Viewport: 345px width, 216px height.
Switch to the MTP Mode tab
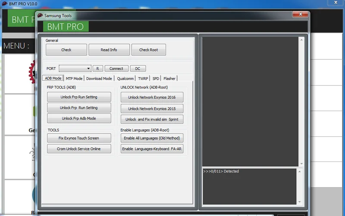74,78
